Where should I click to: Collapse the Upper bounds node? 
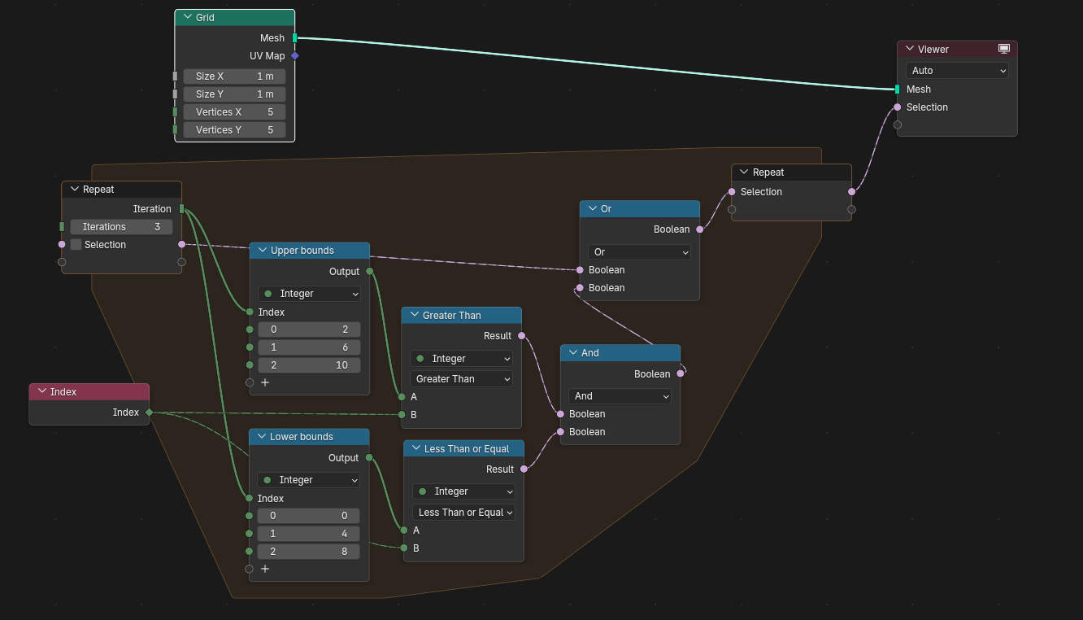point(262,251)
